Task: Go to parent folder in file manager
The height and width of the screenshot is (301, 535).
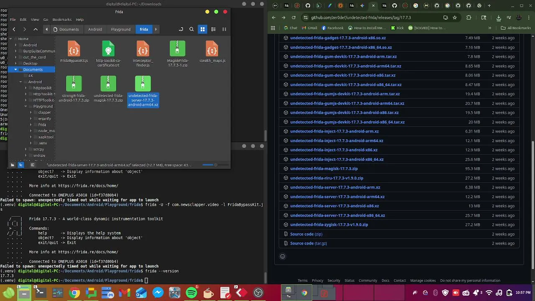Action: (36, 29)
